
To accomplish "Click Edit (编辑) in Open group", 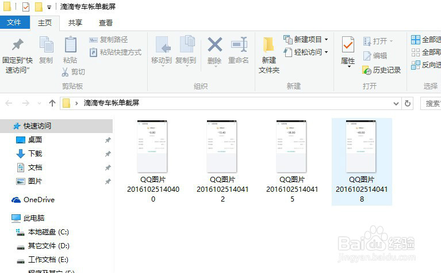I will pos(375,56).
